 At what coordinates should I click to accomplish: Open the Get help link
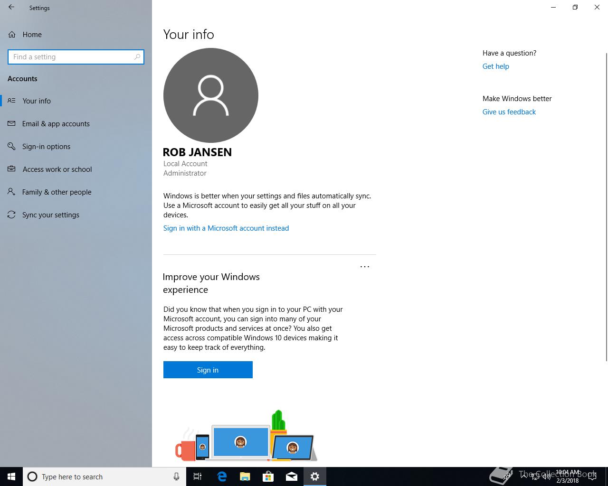pyautogui.click(x=495, y=66)
